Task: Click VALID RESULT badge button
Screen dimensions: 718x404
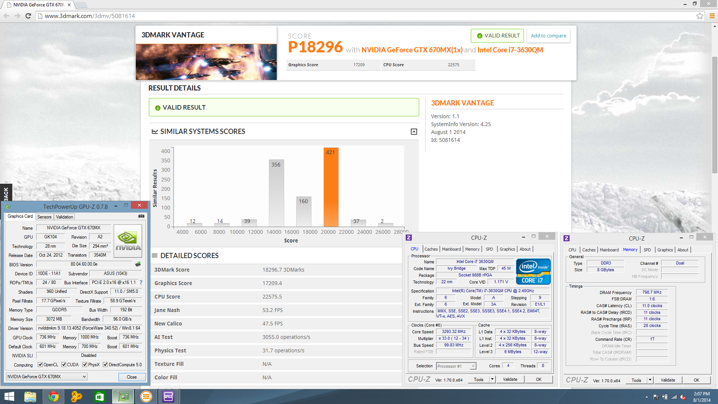Action: 498,36
